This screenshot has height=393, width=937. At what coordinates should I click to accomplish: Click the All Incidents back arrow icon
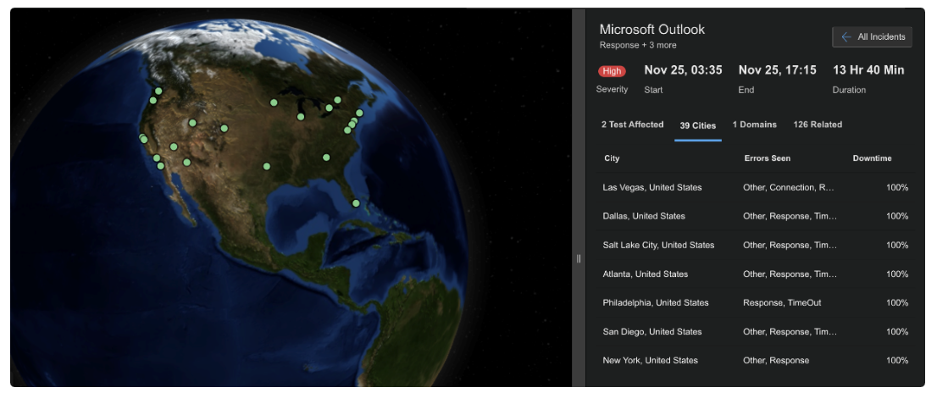[846, 36]
